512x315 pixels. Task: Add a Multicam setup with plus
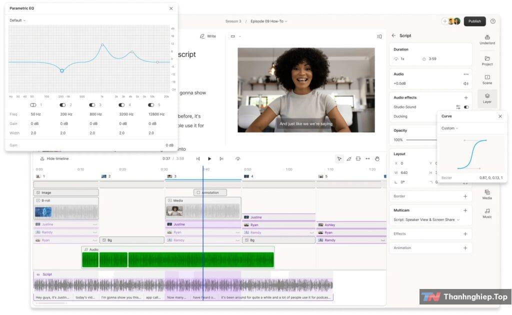click(465, 210)
